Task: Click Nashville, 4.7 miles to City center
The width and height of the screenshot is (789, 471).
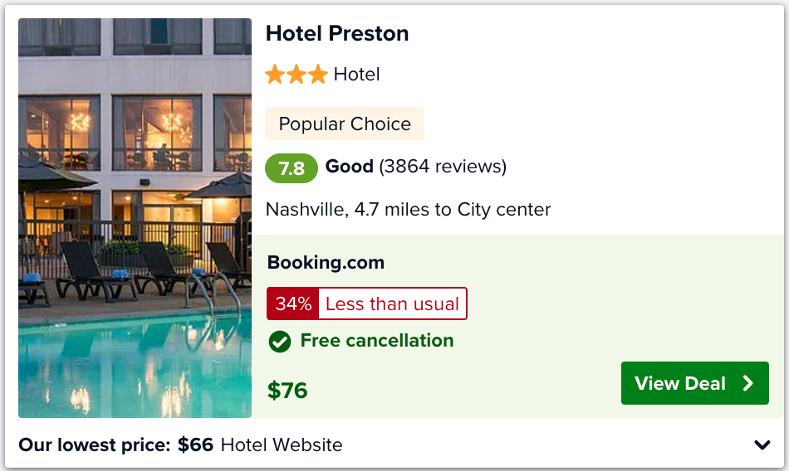Action: pos(408,210)
